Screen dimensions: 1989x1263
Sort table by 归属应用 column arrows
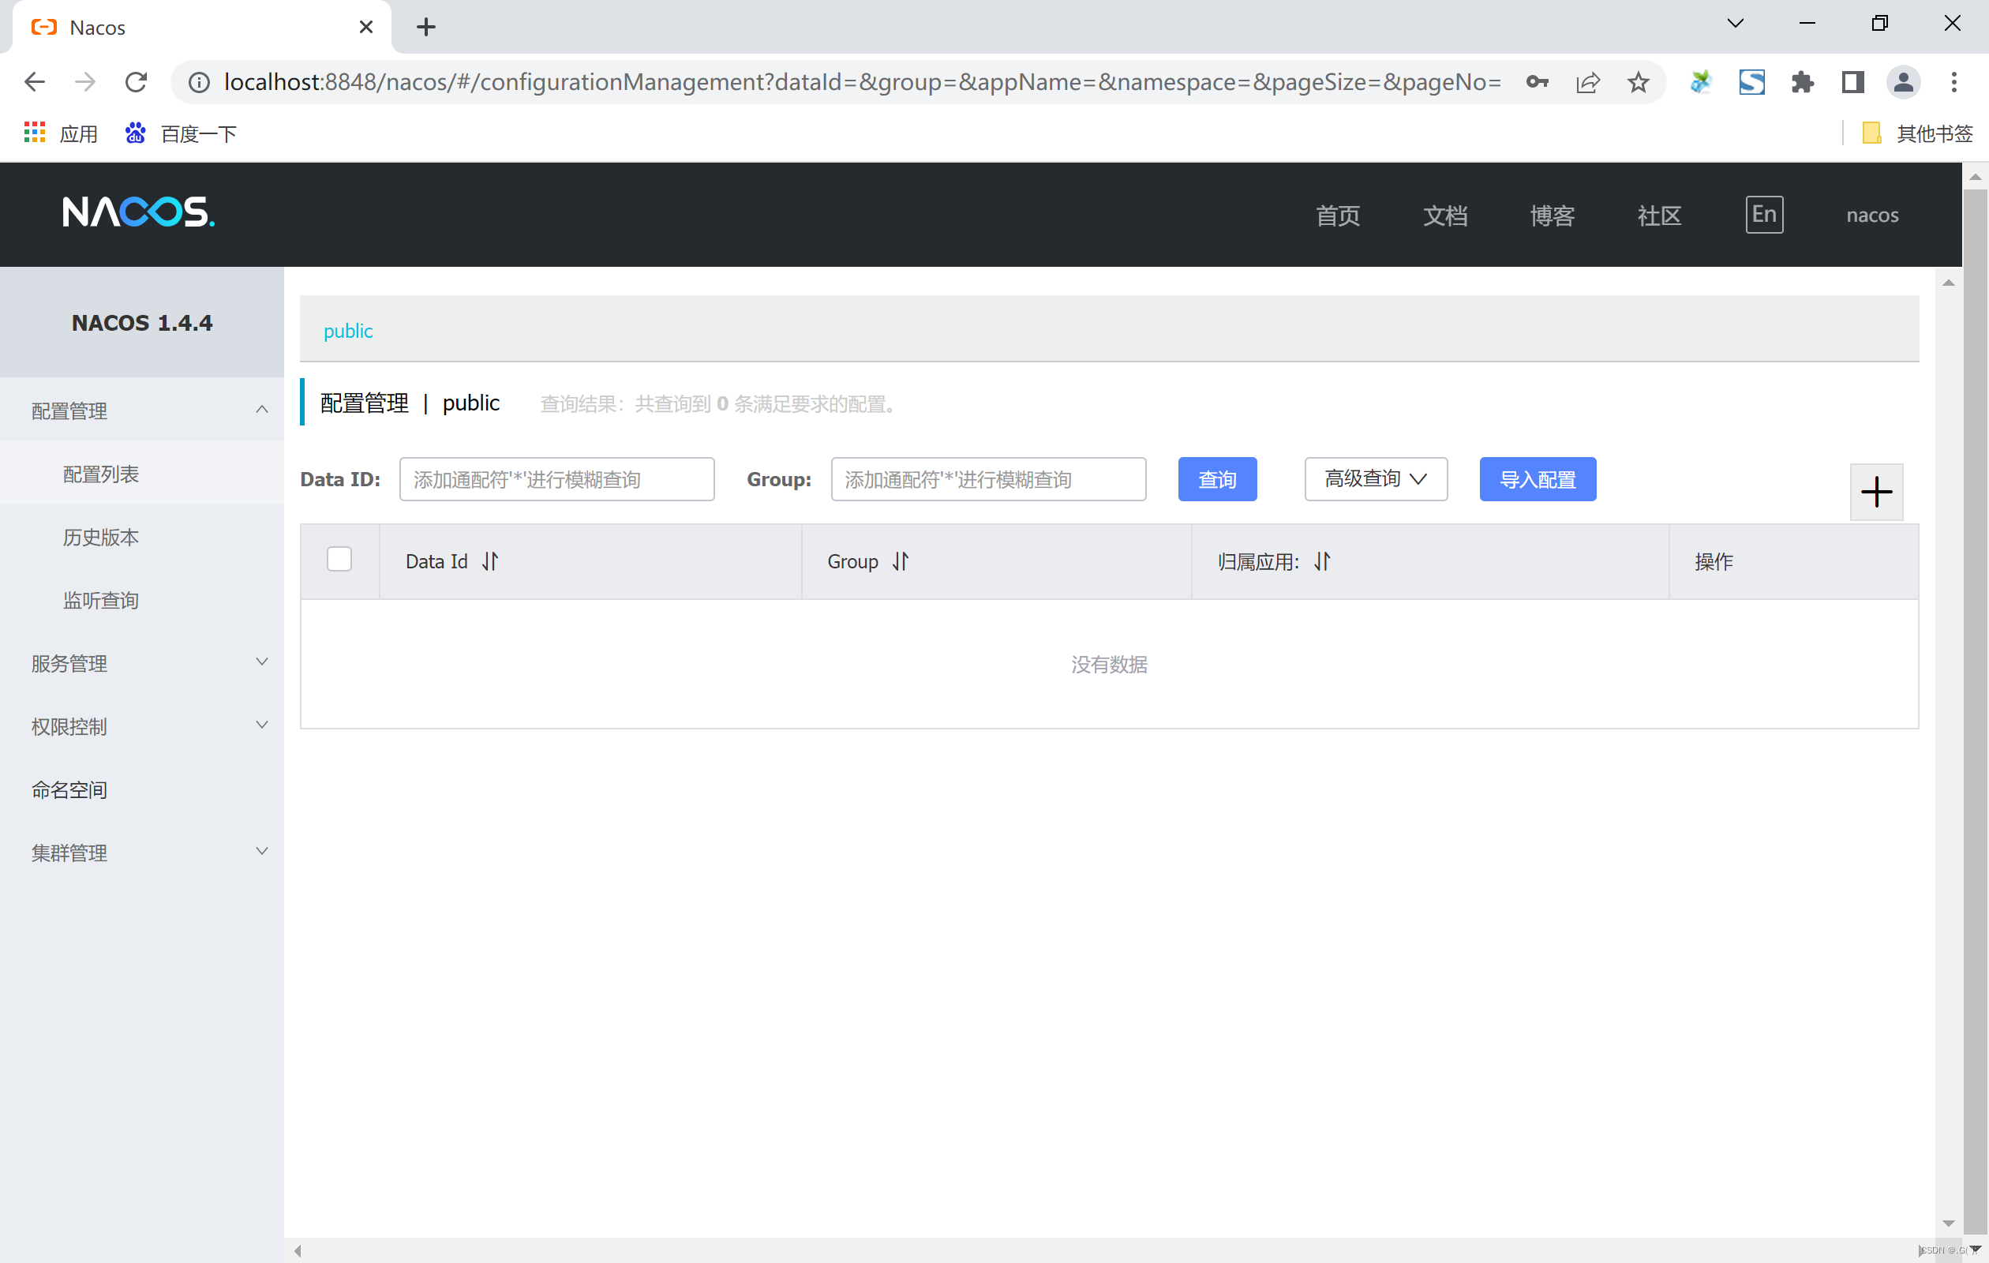point(1322,562)
